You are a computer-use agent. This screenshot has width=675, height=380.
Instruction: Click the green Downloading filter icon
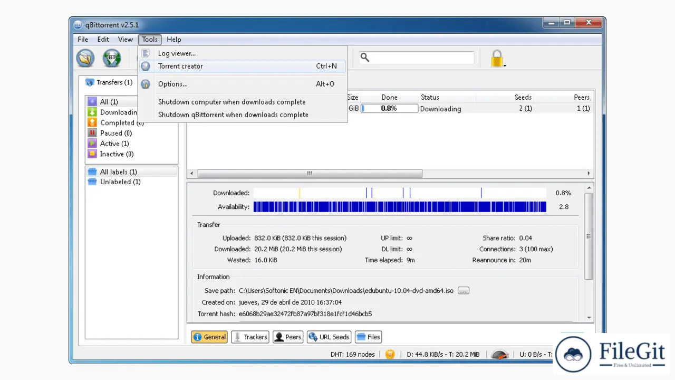[92, 112]
